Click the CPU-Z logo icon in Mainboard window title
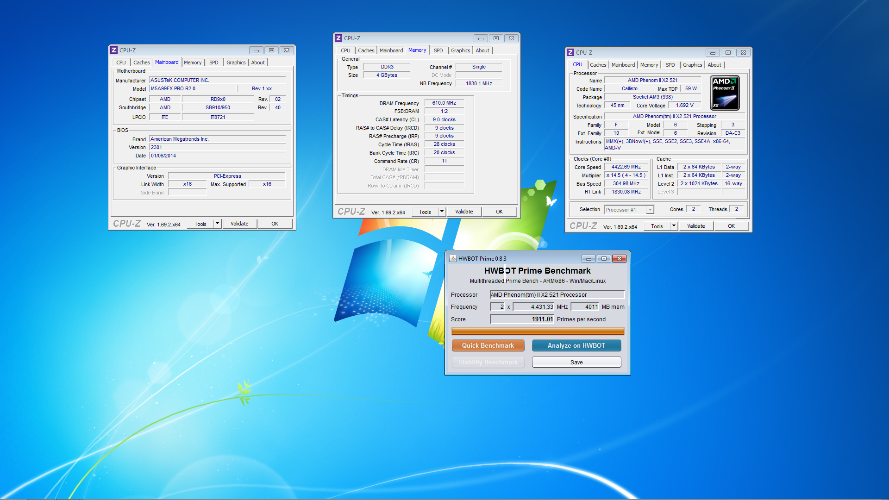 coord(114,50)
